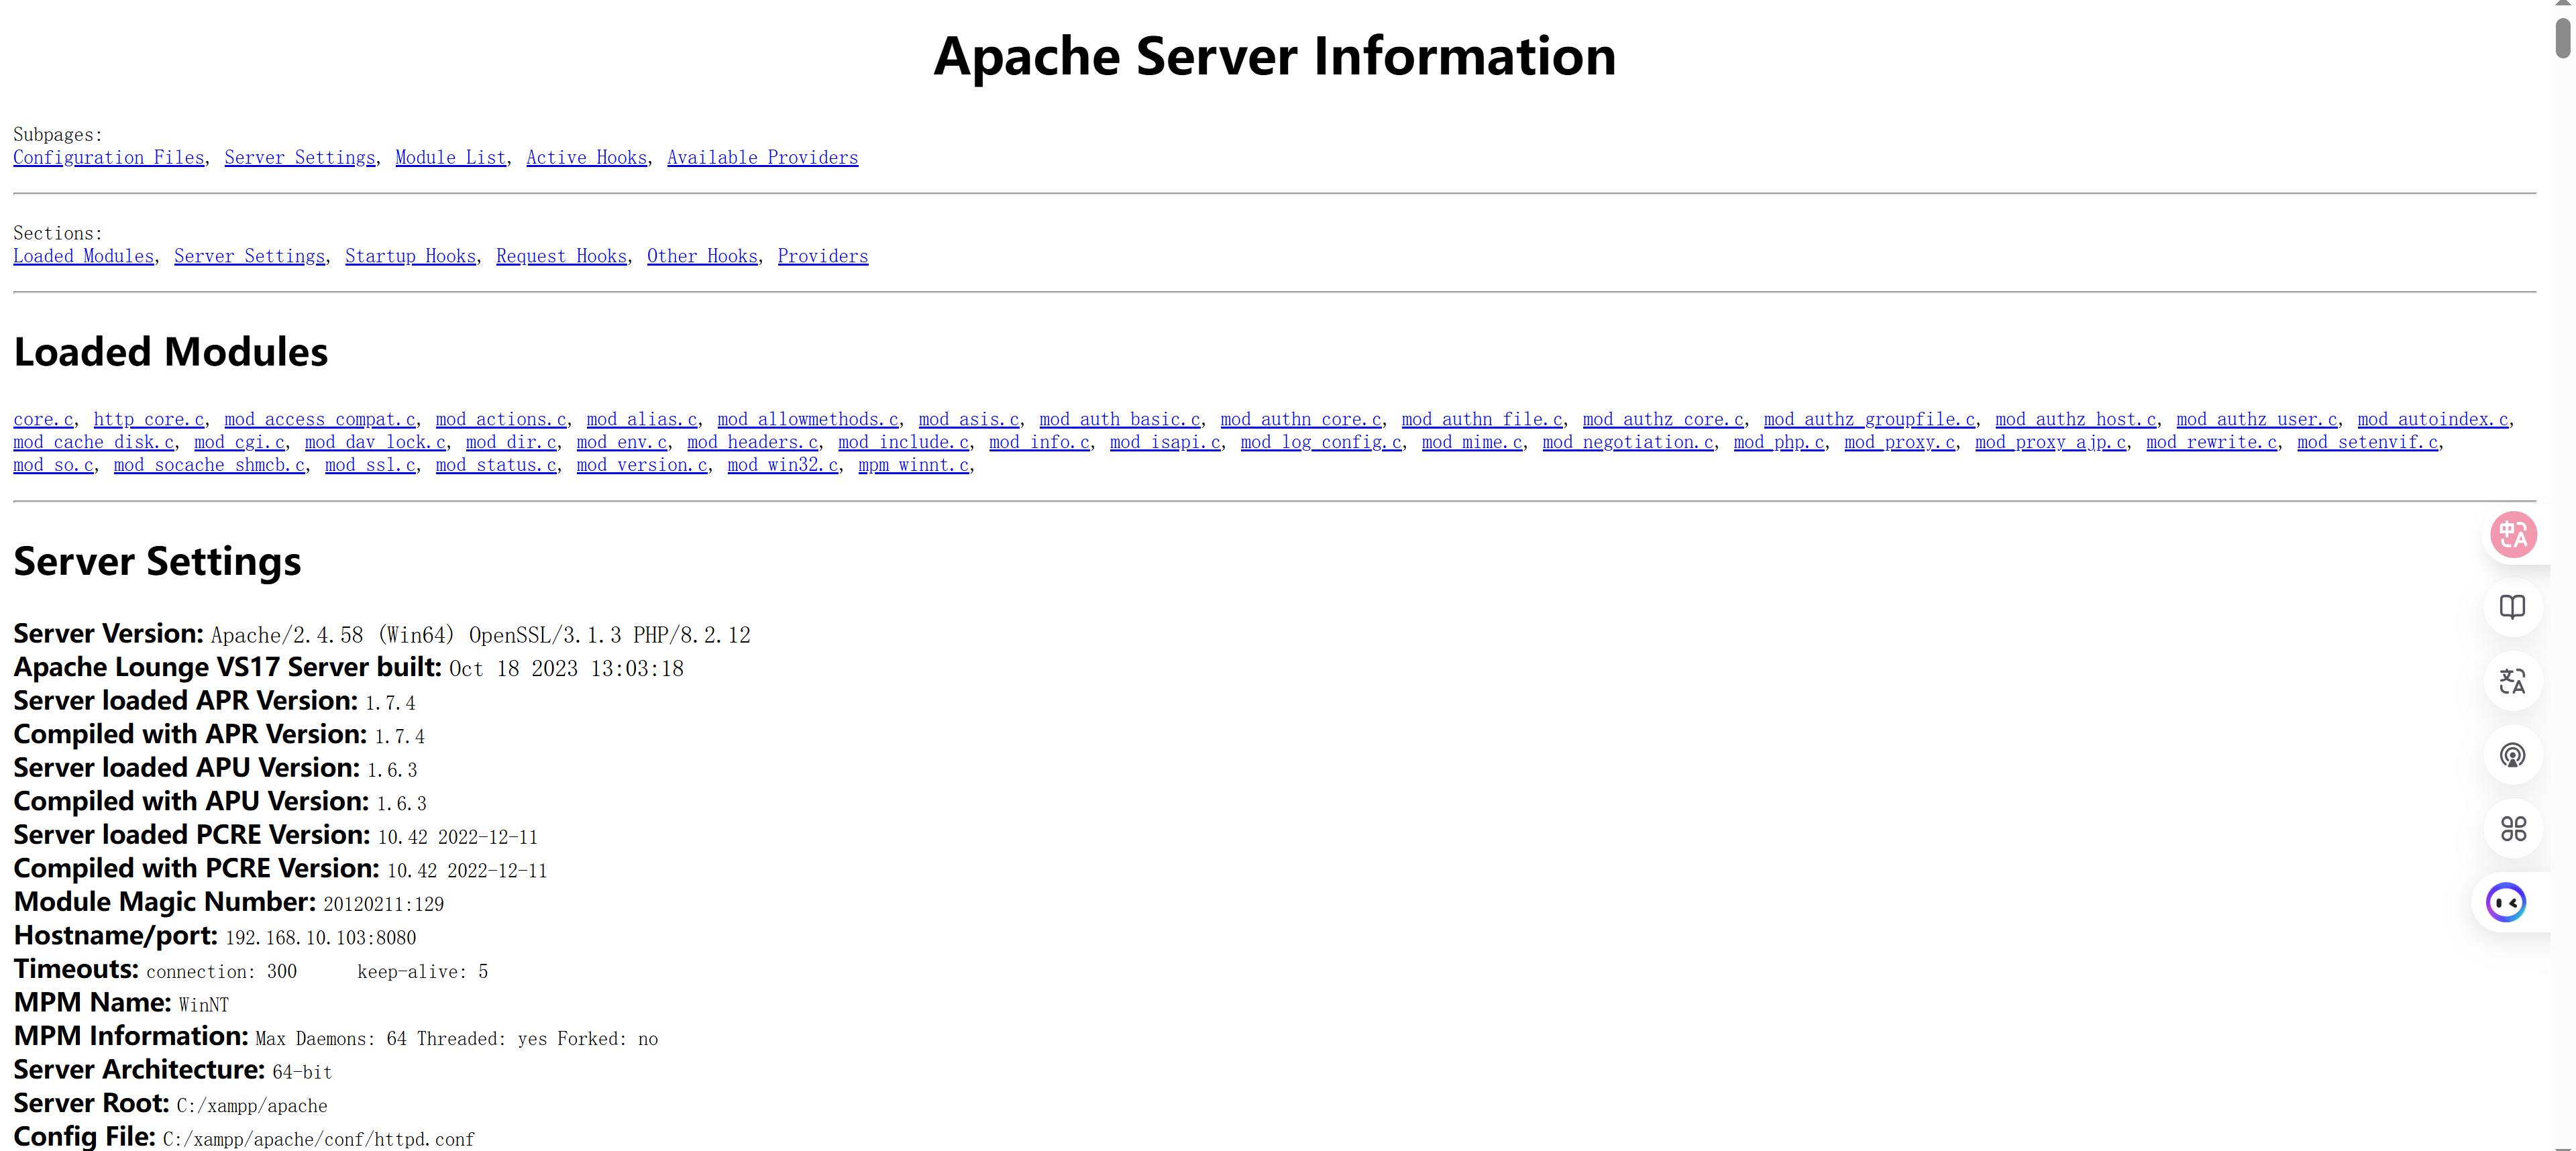Click the config file path C:/xampp/apache/conf/httpd.conf
Image resolution: width=2576 pixels, height=1151 pixels.
tap(319, 1139)
